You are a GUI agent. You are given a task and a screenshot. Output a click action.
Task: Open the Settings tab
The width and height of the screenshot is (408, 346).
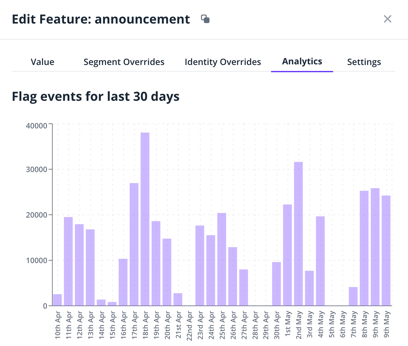[364, 62]
